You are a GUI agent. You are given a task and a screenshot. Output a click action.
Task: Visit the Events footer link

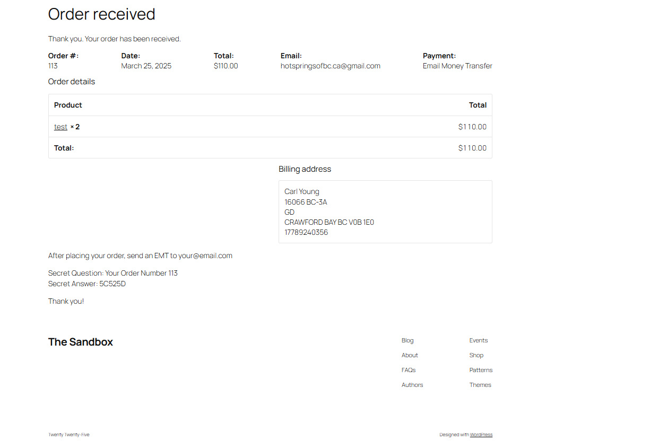pyautogui.click(x=478, y=340)
